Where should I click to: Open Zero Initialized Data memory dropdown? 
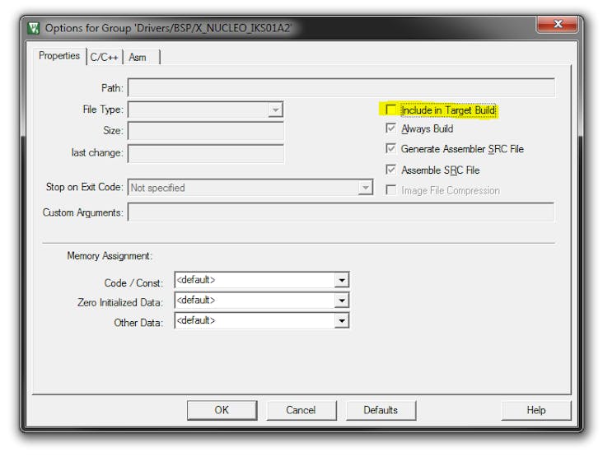342,301
